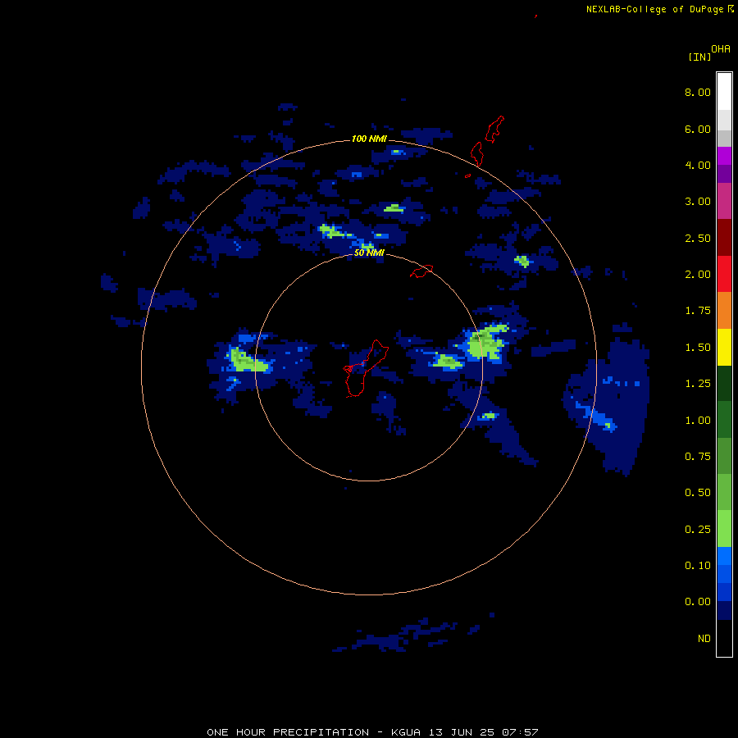The image size is (738, 738).
Task: Pick the orange 1.75 legend swatch
Action: point(724,311)
